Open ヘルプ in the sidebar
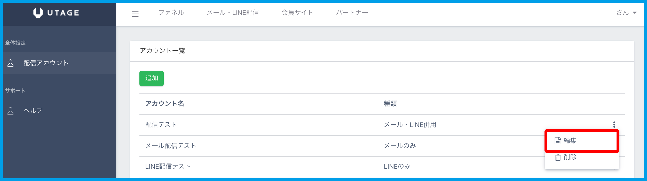This screenshot has width=647, height=181. click(x=33, y=111)
